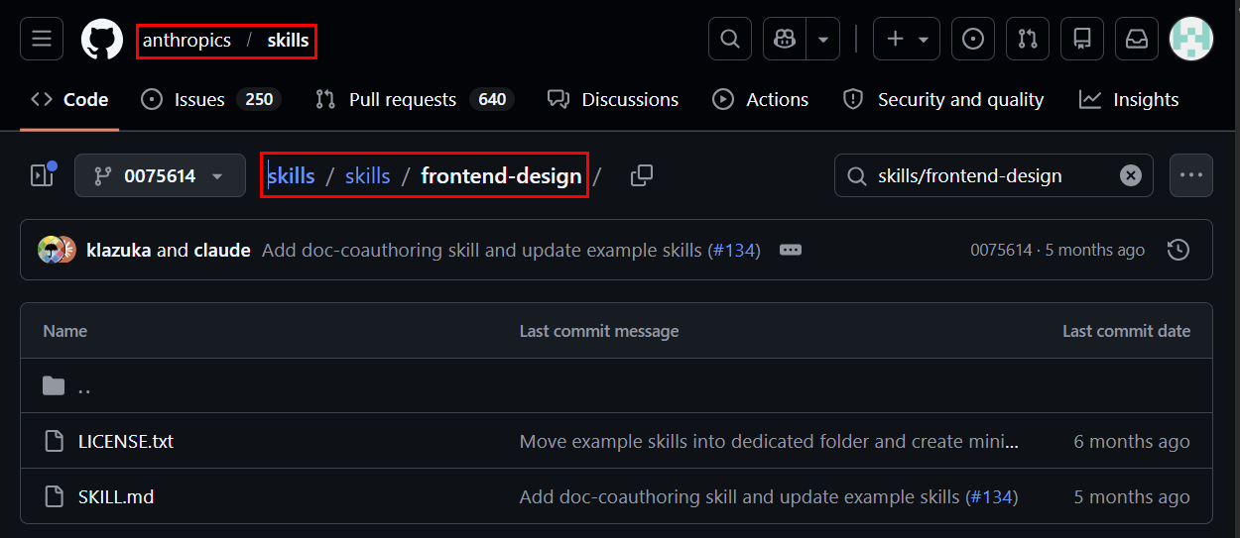Click the Issues count badge 250
Screen dimensions: 1240x538
(x=259, y=99)
